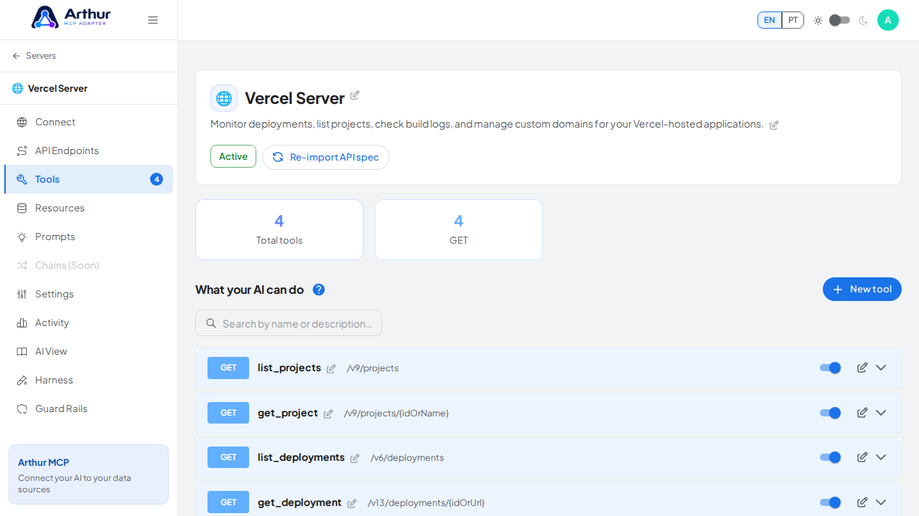Click the Arthur MCP info card
Viewport: 919px width, 516px height.
88,474
